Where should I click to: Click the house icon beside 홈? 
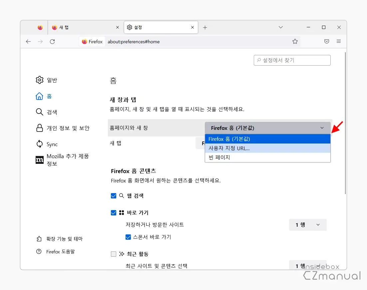pyautogui.click(x=39, y=96)
